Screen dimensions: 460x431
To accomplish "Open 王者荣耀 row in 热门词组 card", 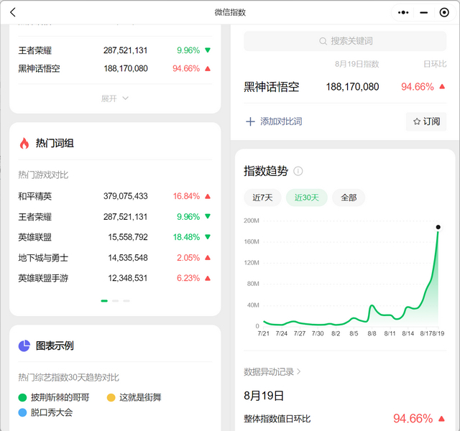I will click(35, 217).
